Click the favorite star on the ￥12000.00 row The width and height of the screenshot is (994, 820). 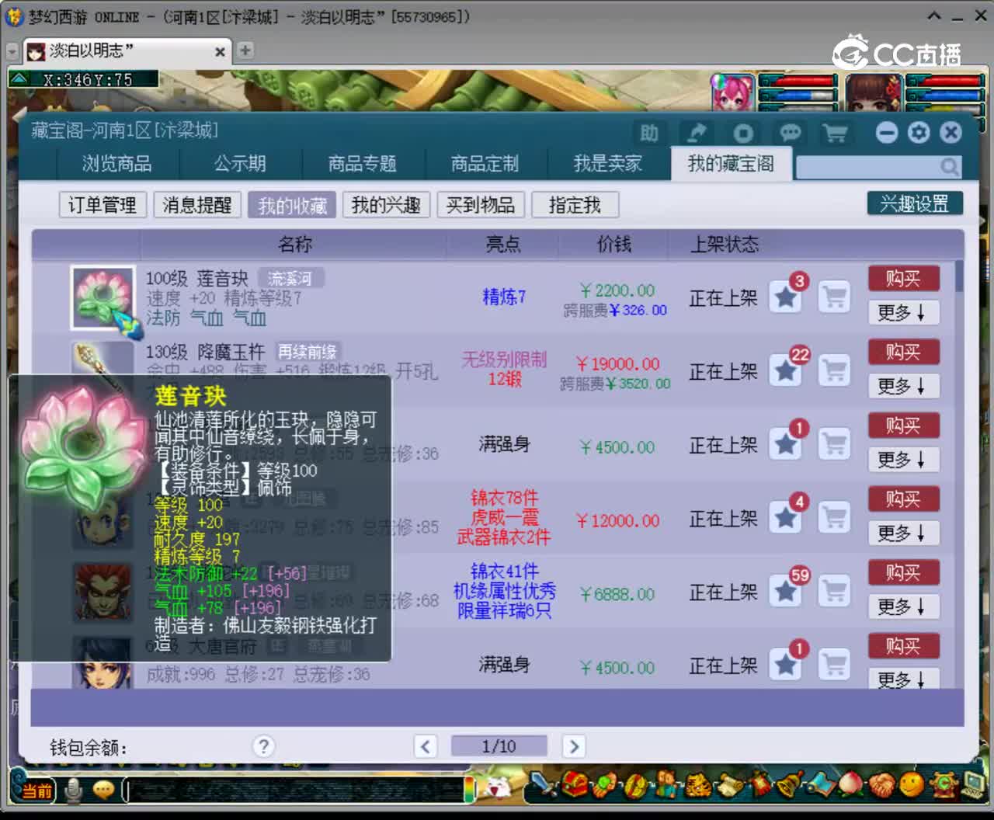point(786,517)
